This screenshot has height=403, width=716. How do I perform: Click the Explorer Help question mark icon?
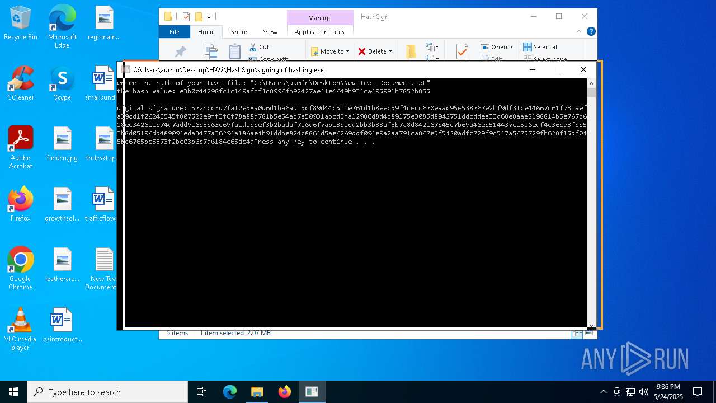591,31
